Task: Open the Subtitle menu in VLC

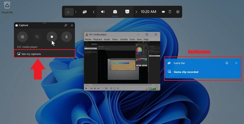Action: pos(124,39)
